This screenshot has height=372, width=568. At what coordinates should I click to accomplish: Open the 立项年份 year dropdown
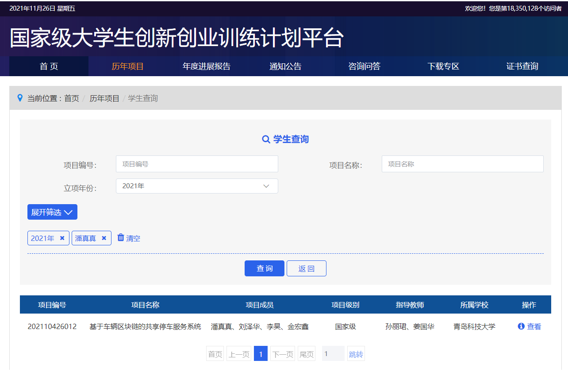pyautogui.click(x=197, y=186)
